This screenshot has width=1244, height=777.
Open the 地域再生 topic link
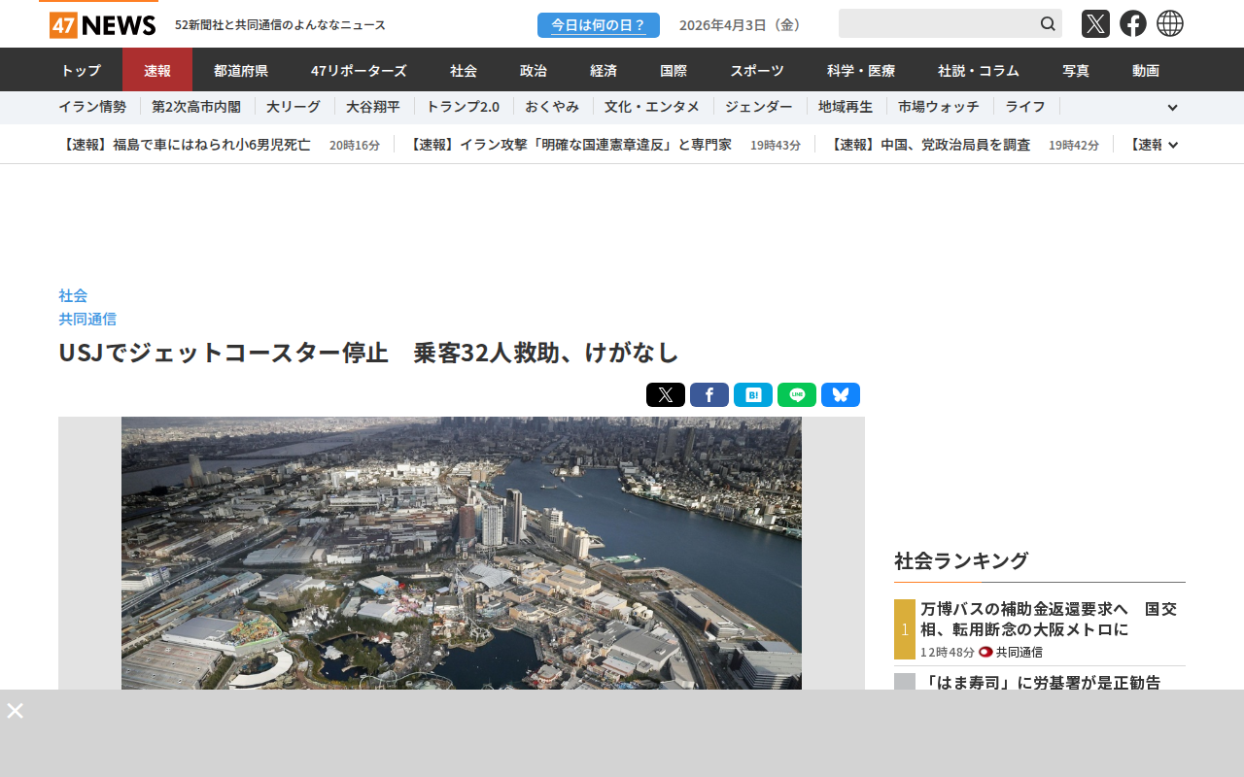846,107
